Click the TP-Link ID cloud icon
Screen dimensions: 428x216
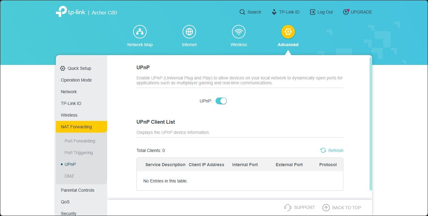(x=274, y=12)
